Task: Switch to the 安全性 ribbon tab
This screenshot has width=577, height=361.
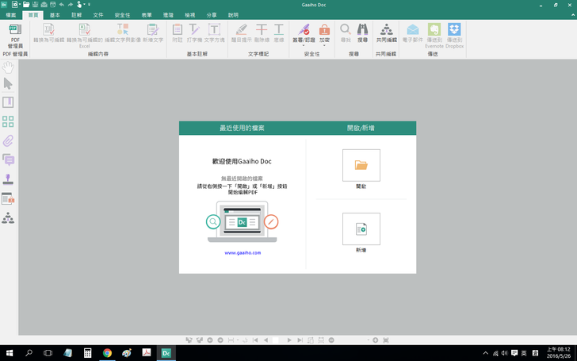Action: pos(122,15)
